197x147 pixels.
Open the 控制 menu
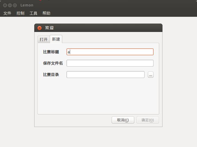point(20,13)
